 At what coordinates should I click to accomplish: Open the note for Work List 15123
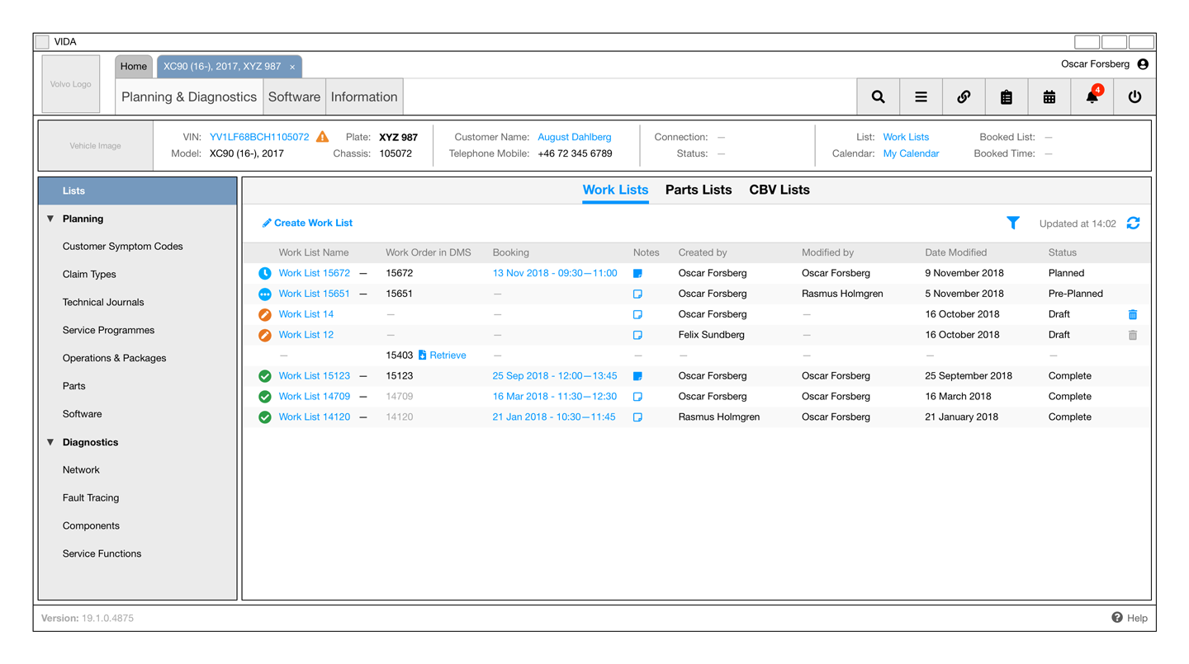tap(637, 376)
